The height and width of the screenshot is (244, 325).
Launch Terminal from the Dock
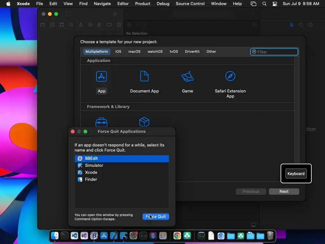point(64,236)
